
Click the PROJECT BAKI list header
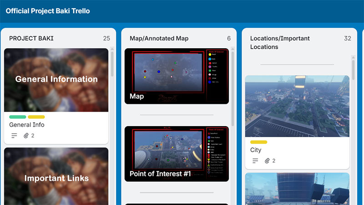pyautogui.click(x=31, y=38)
